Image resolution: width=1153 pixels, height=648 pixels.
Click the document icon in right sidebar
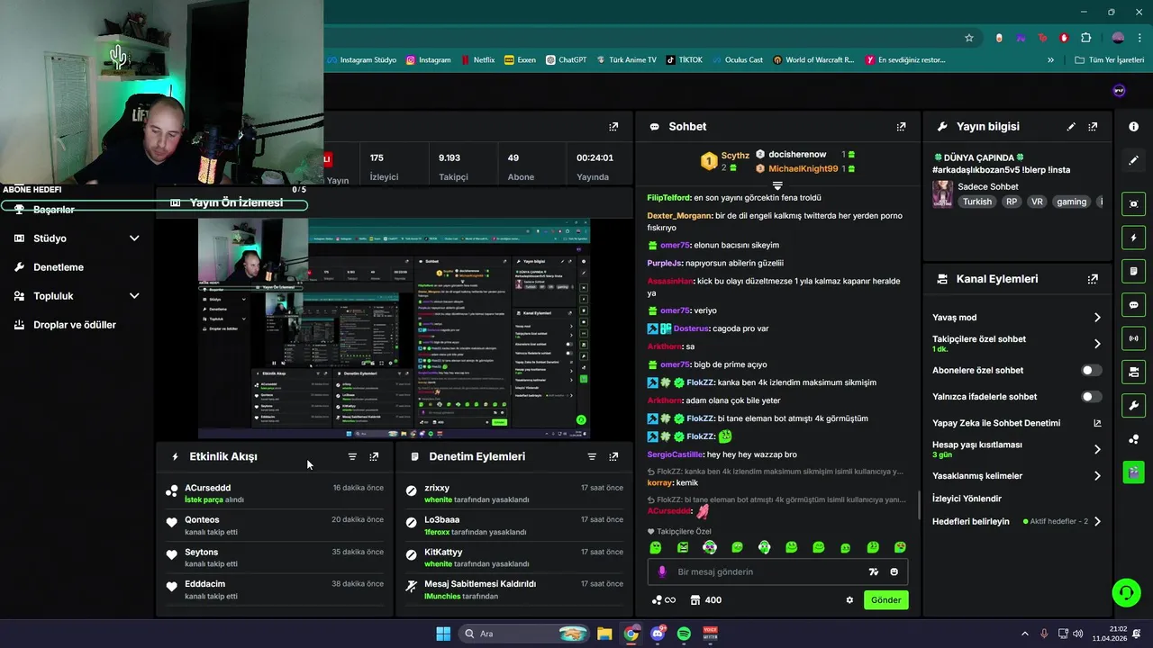pos(1133,271)
